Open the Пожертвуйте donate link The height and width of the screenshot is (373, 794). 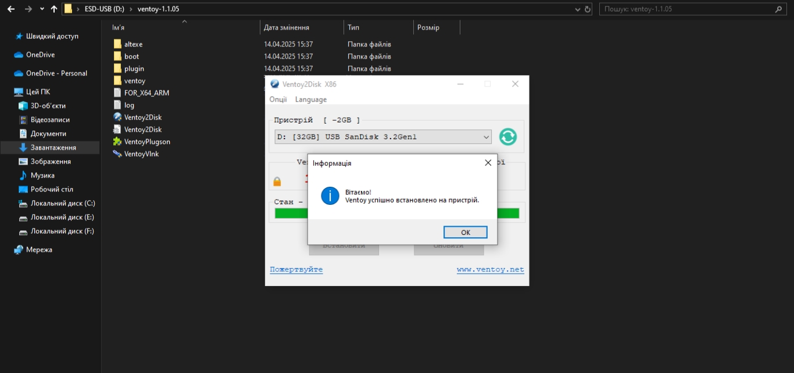(x=296, y=270)
